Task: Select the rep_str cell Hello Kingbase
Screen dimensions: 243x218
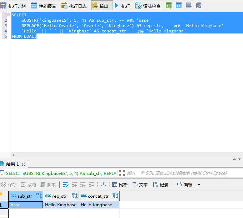Action: click(x=61, y=205)
